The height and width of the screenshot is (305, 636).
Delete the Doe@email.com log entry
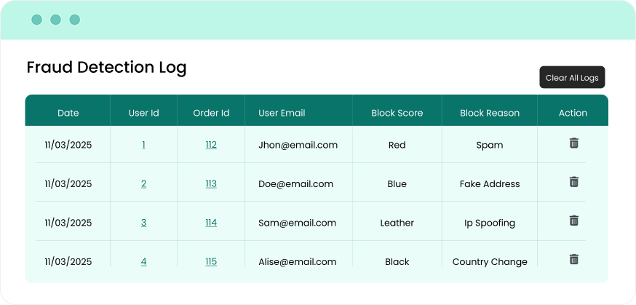(573, 182)
